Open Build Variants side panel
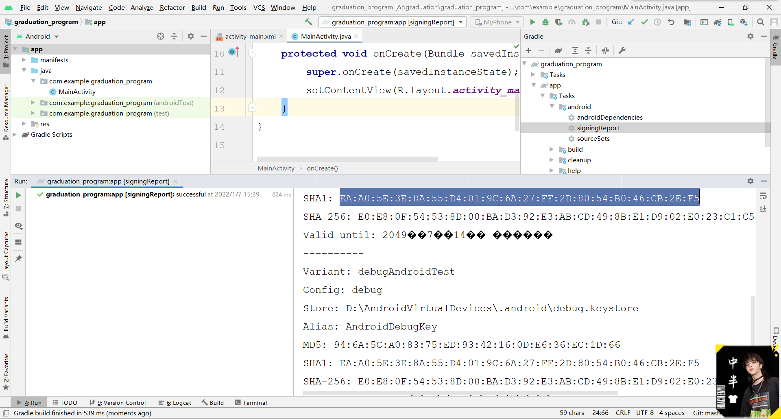The image size is (781, 419). pos(6,318)
